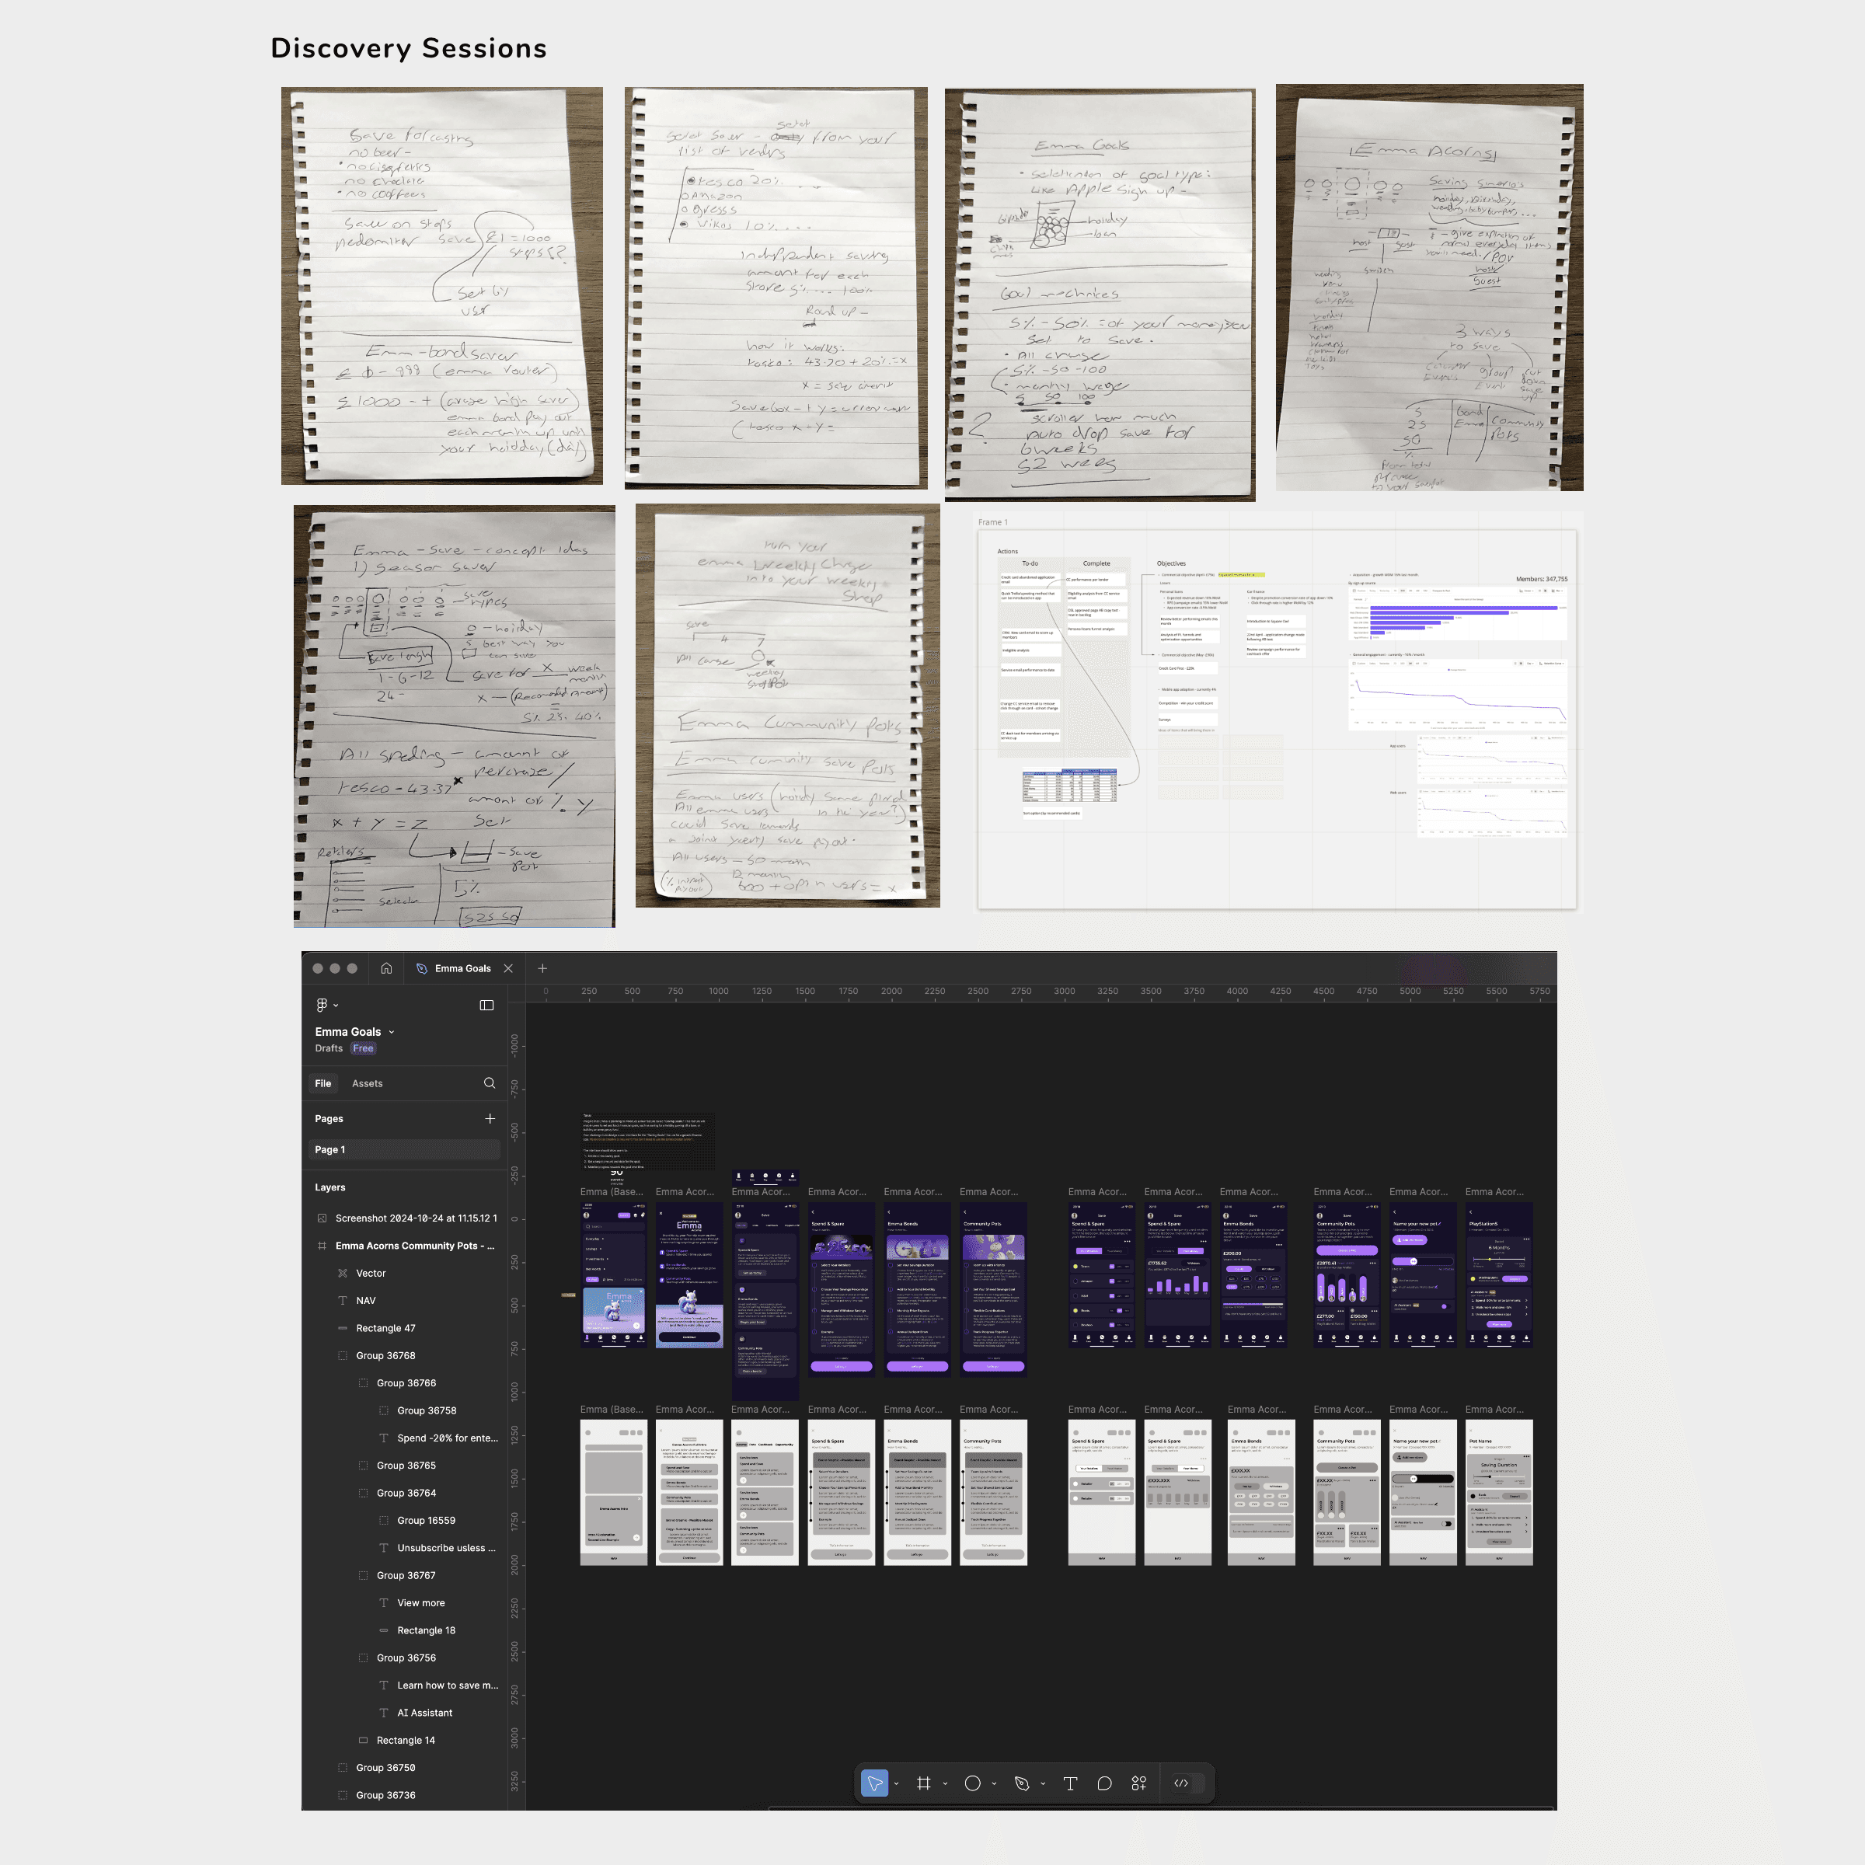The image size is (1865, 1865).
Task: Switch to the Assets tab
Action: pos(367,1083)
